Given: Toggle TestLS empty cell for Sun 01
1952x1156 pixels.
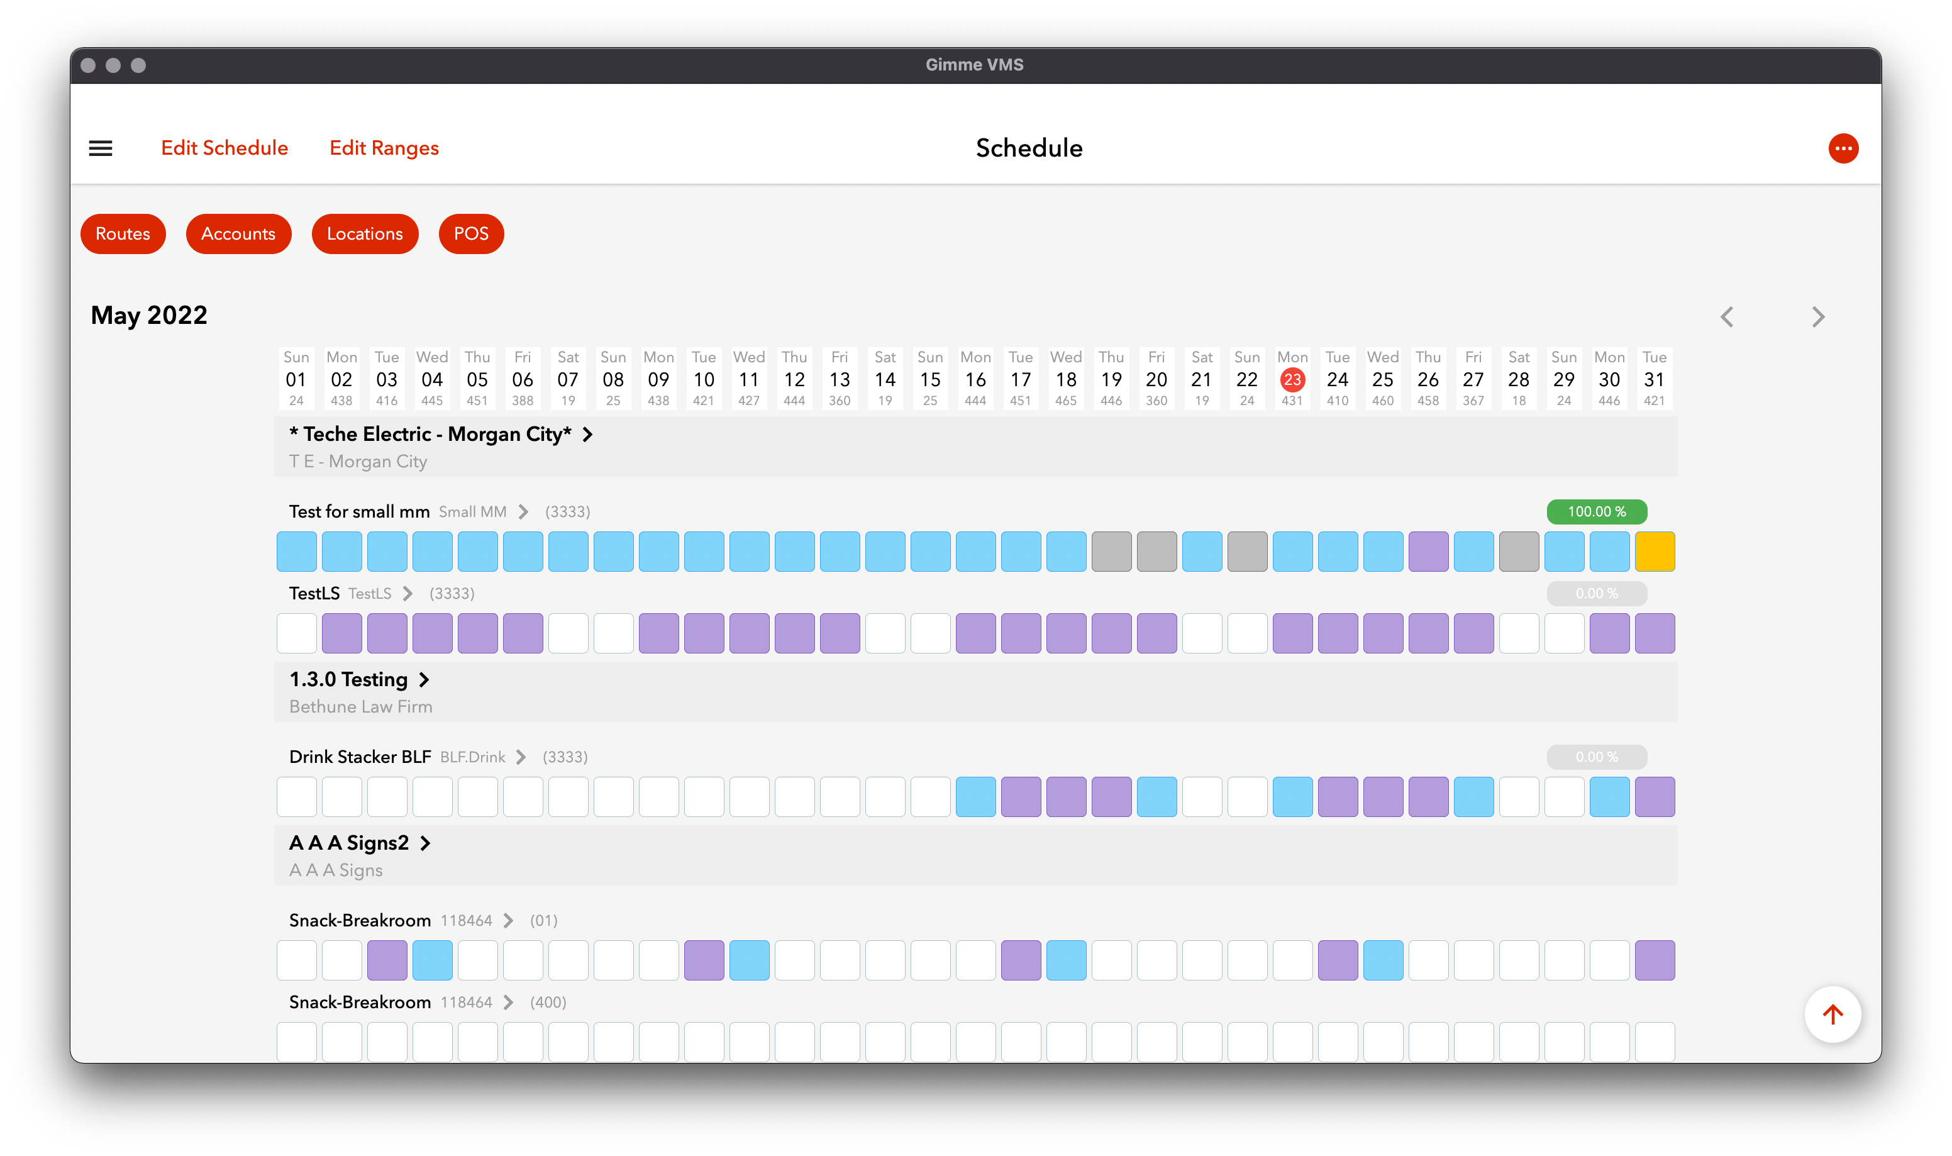Looking at the screenshot, I should pyautogui.click(x=297, y=633).
